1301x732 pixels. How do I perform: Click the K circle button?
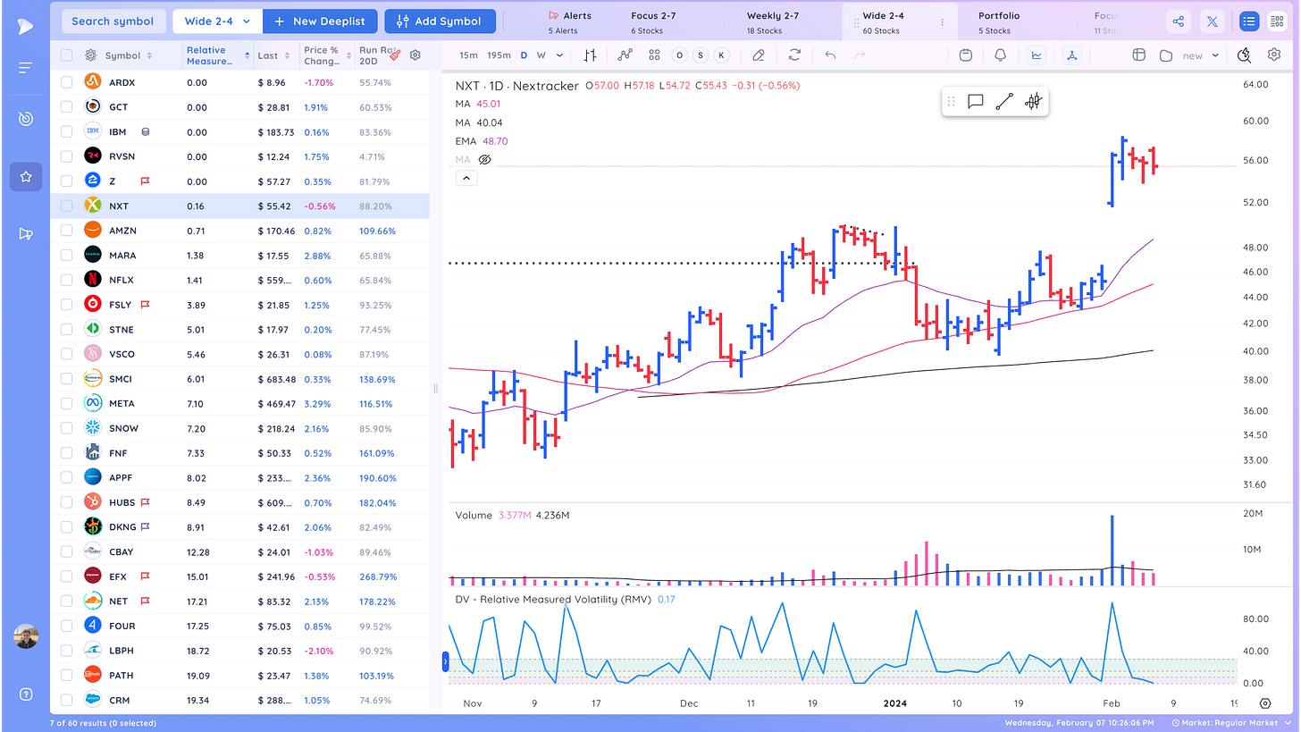pyautogui.click(x=721, y=55)
